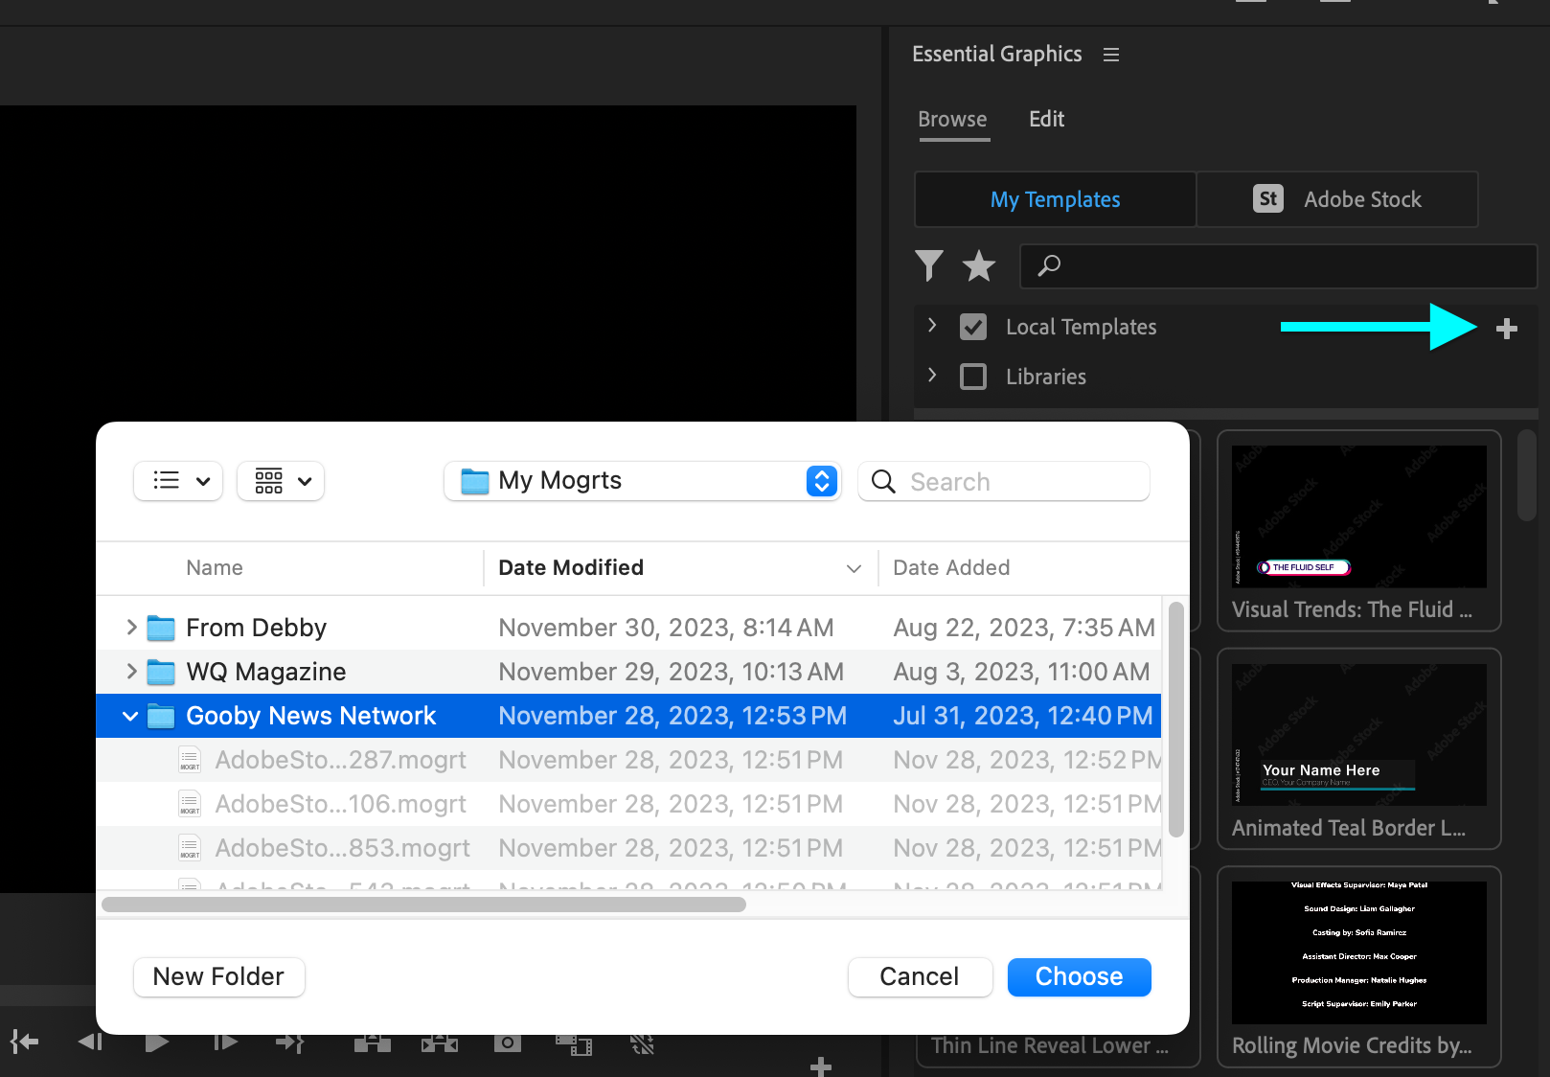Collapse the Gooby News Network folder
1550x1077 pixels.
tap(130, 716)
